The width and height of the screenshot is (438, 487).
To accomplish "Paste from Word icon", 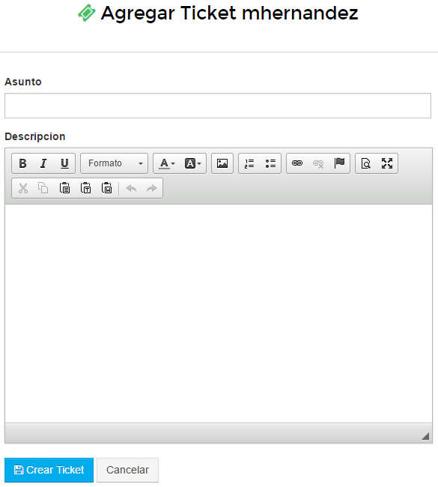I will click(107, 188).
